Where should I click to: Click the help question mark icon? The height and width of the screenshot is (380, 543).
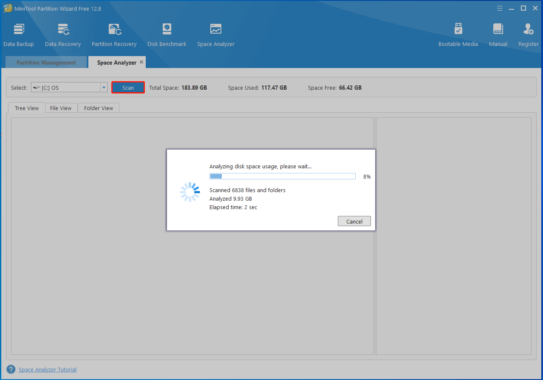11,369
